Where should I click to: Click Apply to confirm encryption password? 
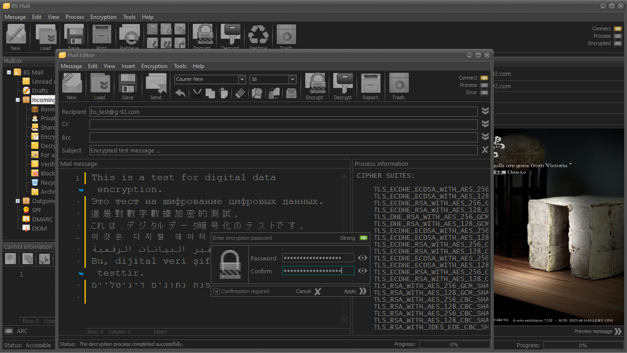tap(355, 292)
